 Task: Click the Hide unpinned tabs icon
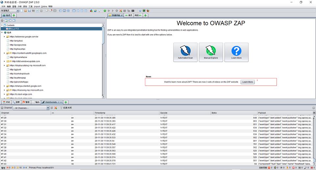click(x=51, y=11)
